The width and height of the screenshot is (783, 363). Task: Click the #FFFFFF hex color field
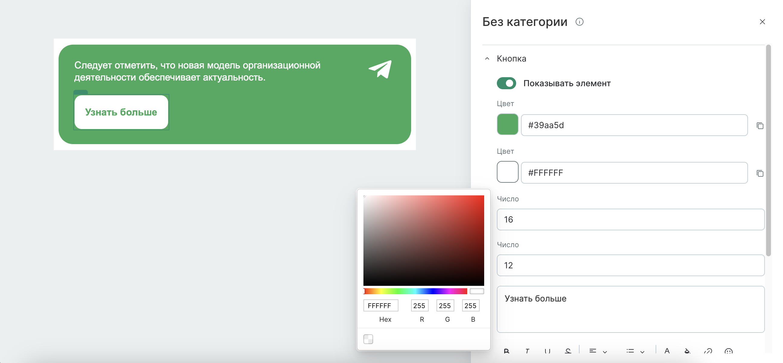634,173
